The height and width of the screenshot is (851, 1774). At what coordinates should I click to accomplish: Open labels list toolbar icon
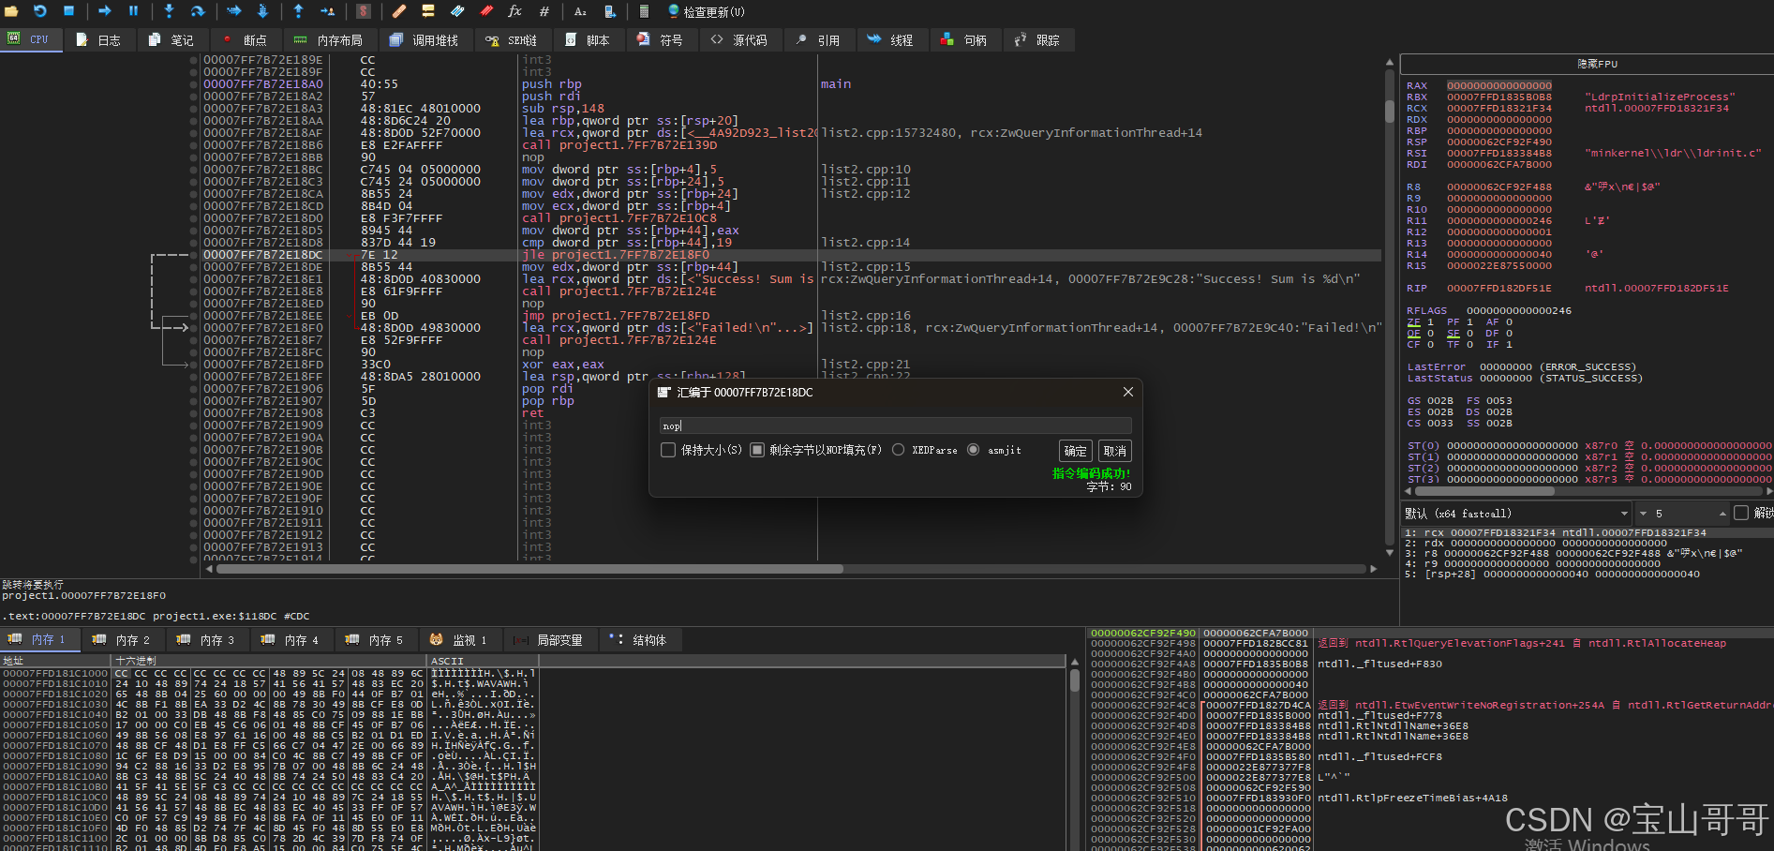pyautogui.click(x=457, y=11)
